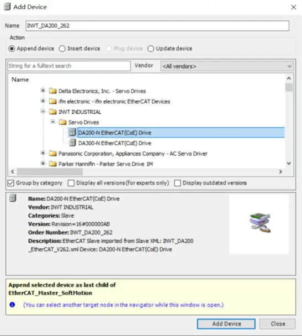
Task: Click the Name column header
Action: [x=20, y=80]
